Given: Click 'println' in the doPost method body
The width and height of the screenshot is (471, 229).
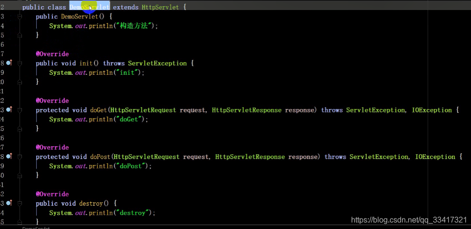Looking at the screenshot, I should pos(101,166).
